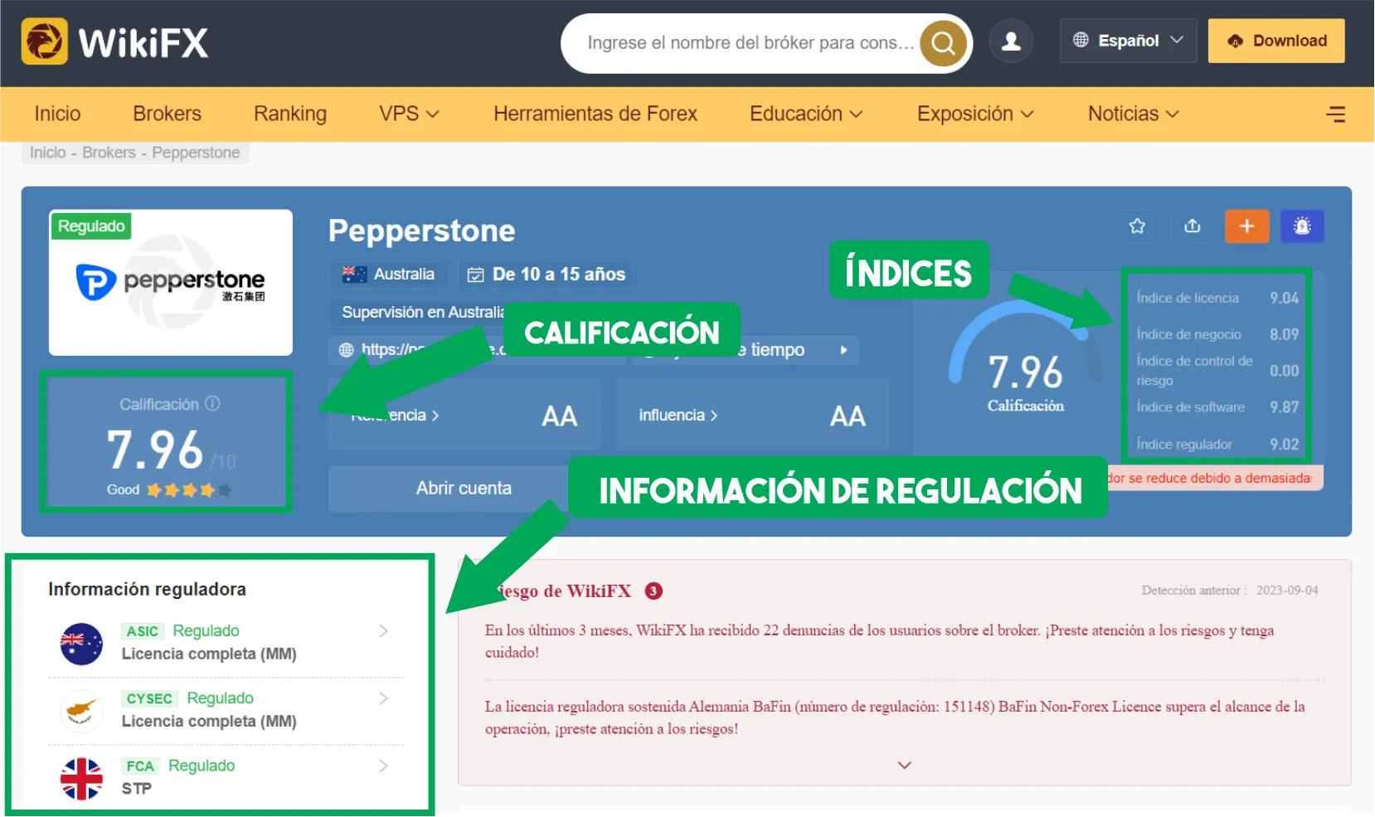1375x817 pixels.
Task: Click the Pepperstone broker title
Action: pyautogui.click(x=421, y=231)
